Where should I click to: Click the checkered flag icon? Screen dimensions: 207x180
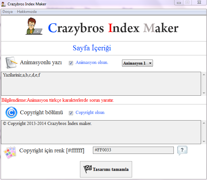88,169
